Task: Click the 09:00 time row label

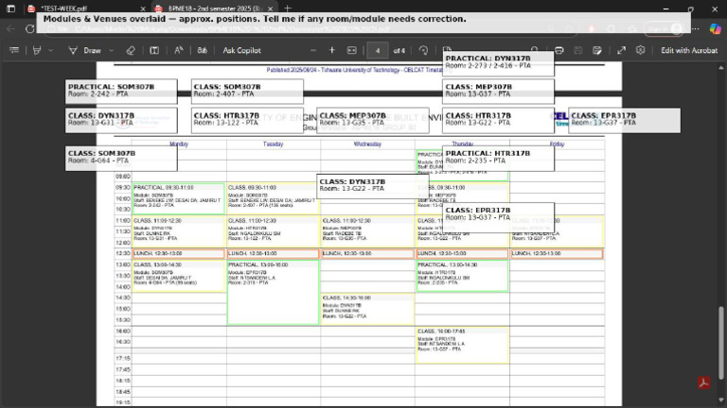Action: [x=123, y=177]
